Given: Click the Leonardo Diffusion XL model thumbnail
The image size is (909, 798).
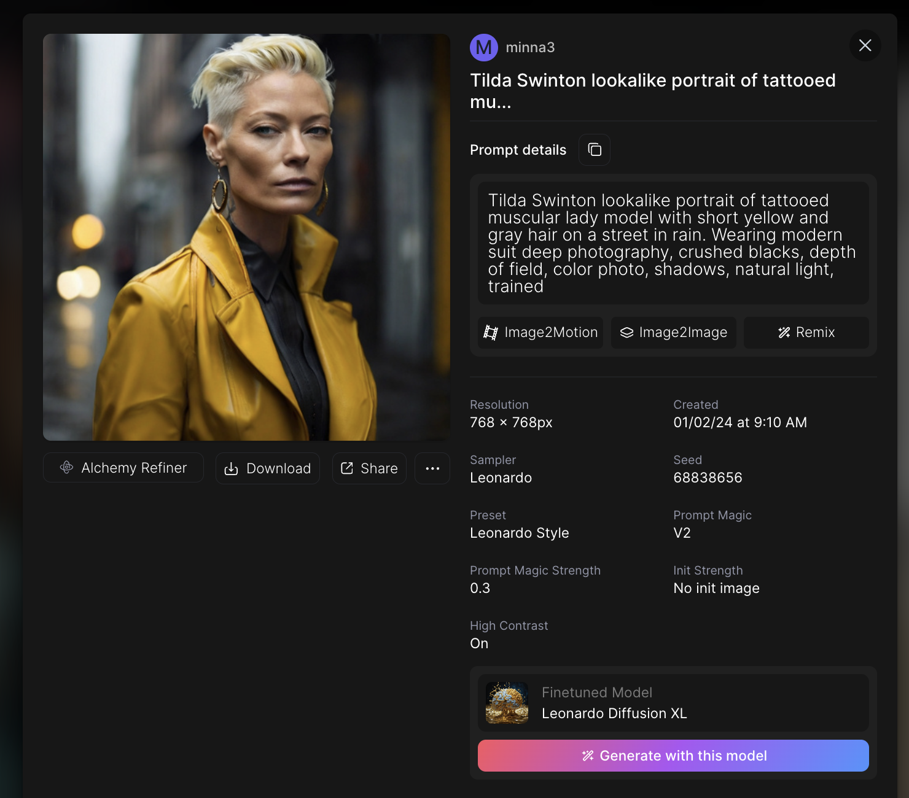Looking at the screenshot, I should pos(507,703).
